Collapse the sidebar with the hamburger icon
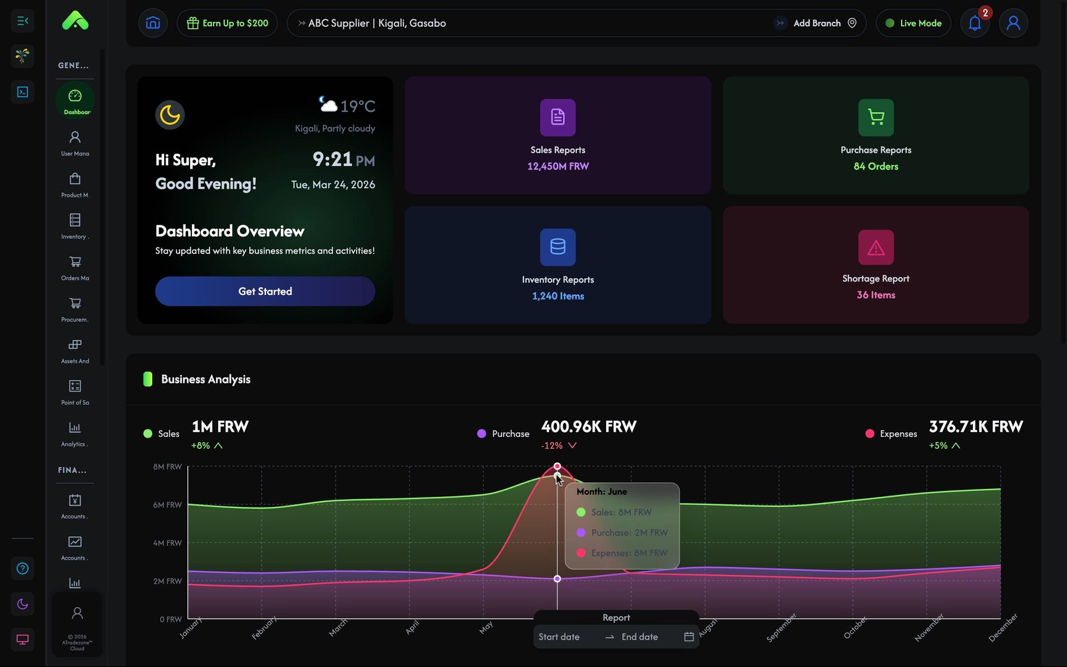This screenshot has width=1067, height=667. tap(22, 21)
